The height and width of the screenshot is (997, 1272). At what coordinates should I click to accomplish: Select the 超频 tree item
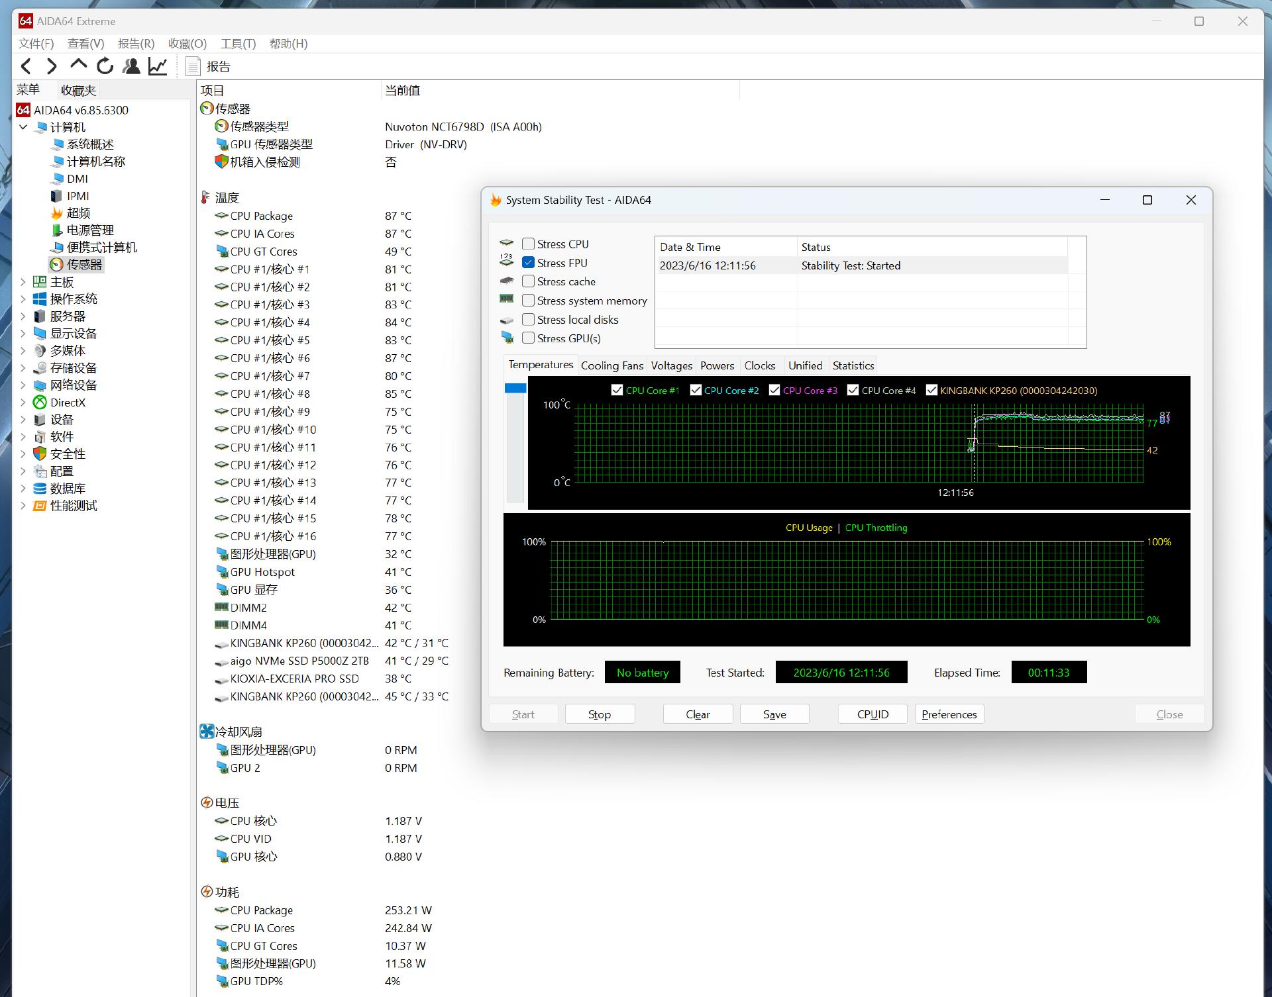click(x=78, y=213)
